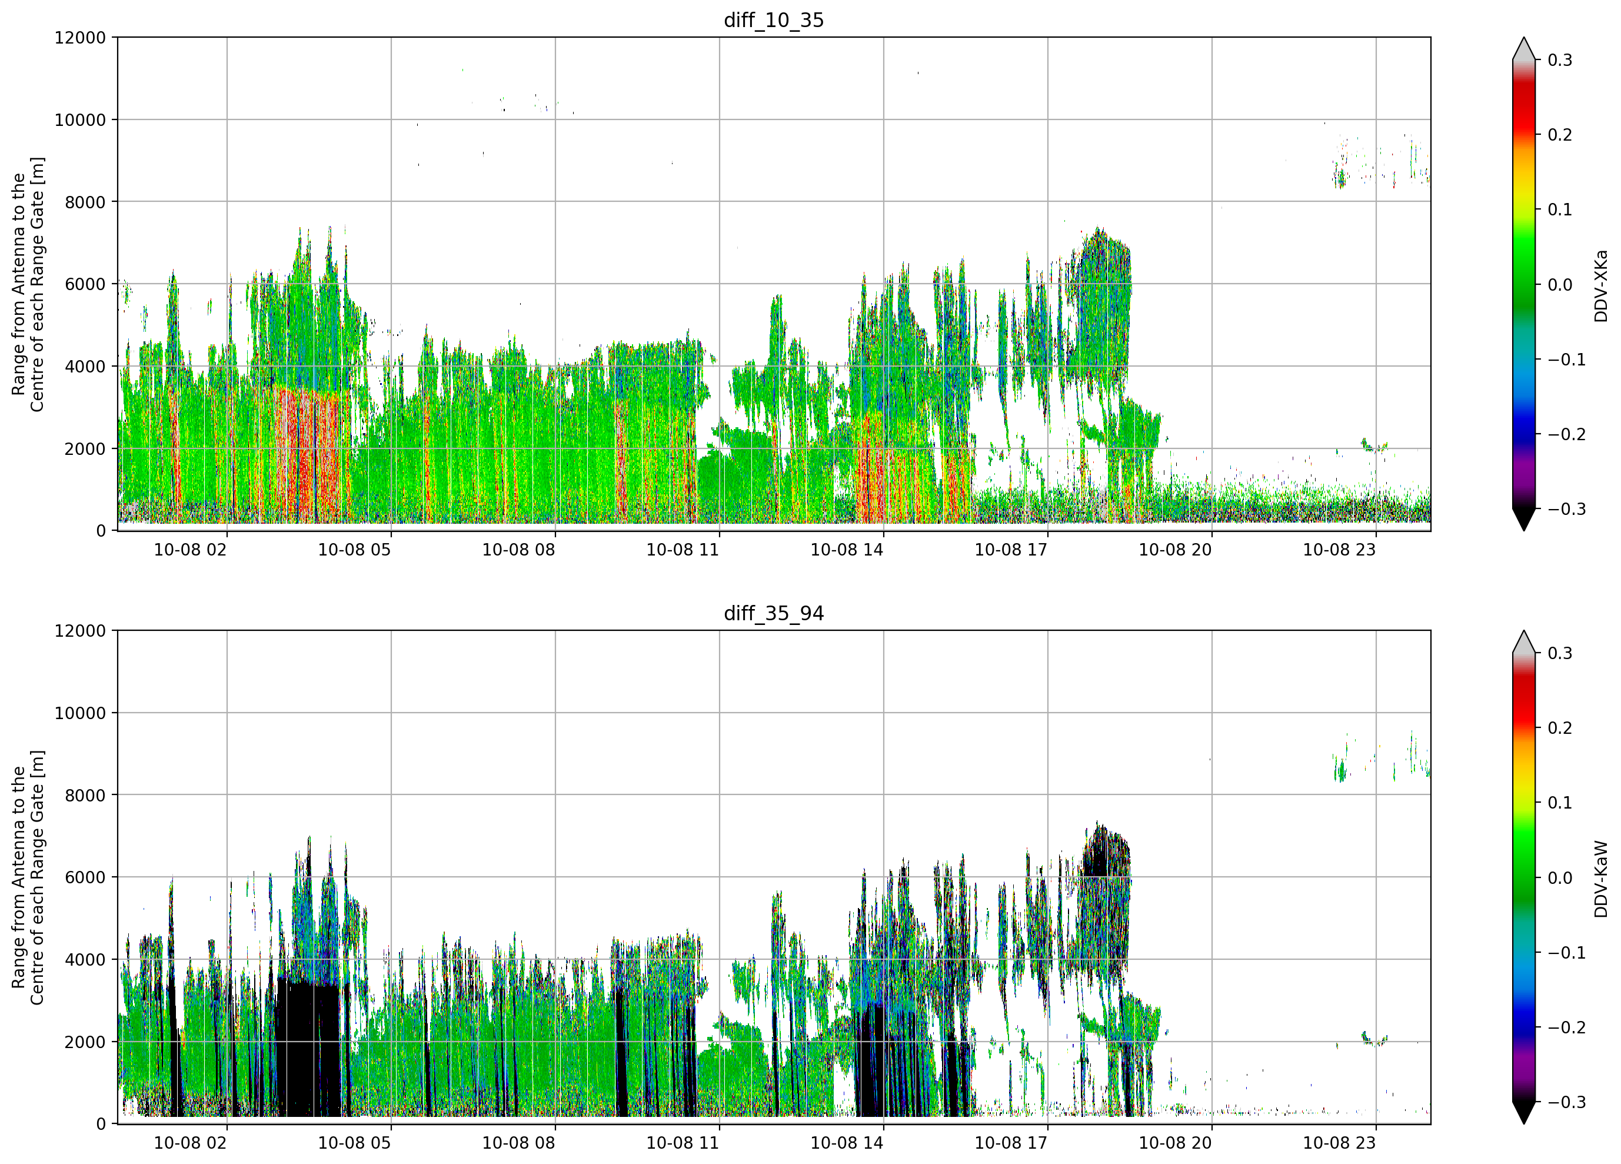Image resolution: width=1621 pixels, height=1164 pixels.
Task: Click '10-08 23' x-tick under diff_35_94 plot
Action: coord(1339,1143)
